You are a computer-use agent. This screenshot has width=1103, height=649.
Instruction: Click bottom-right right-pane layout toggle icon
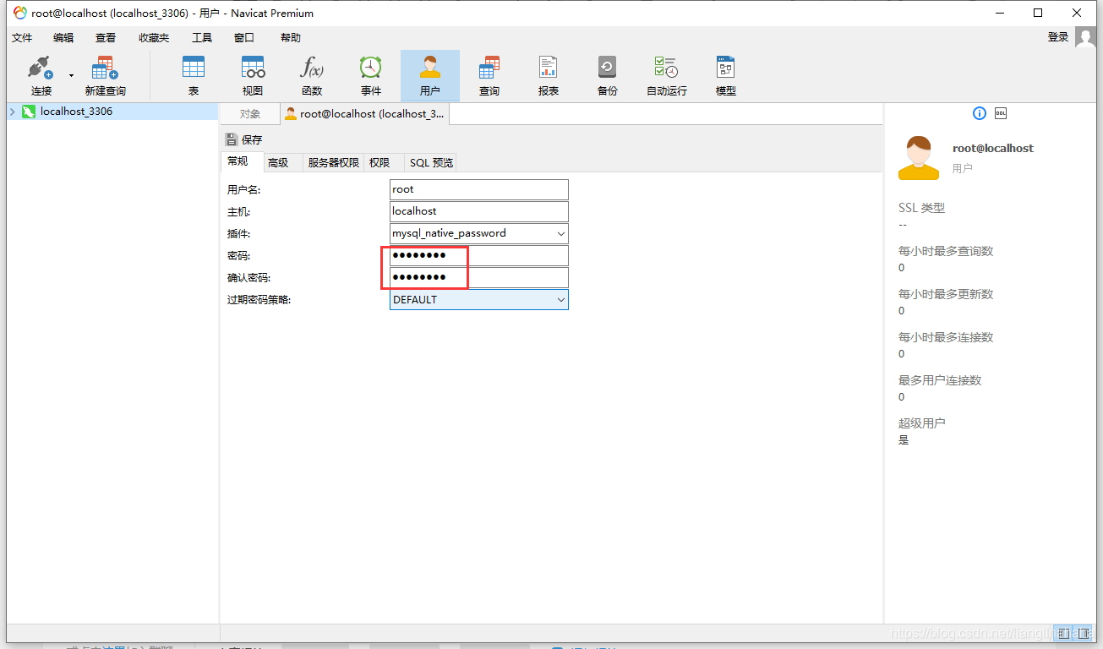click(x=1084, y=632)
